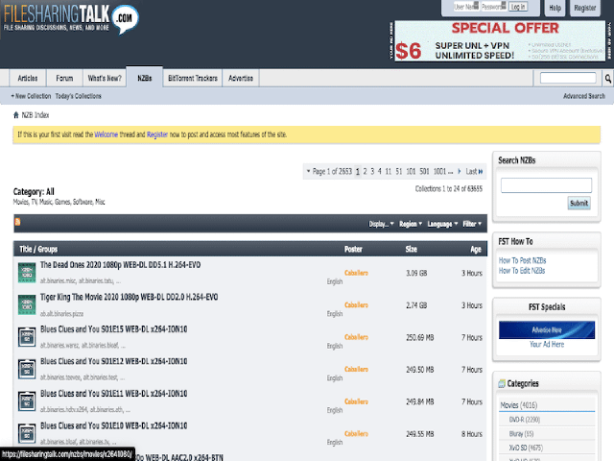The width and height of the screenshot is (614, 461).
Task: Open the Welcome thread link
Action: pos(106,134)
